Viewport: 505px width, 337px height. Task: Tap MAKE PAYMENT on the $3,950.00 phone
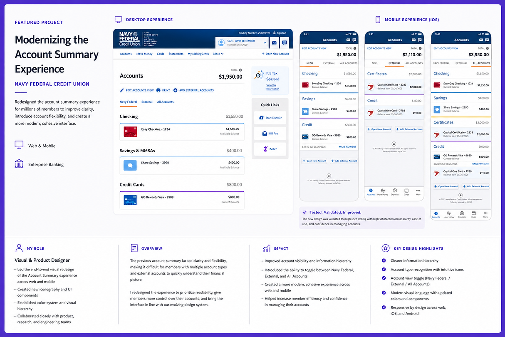click(x=480, y=164)
